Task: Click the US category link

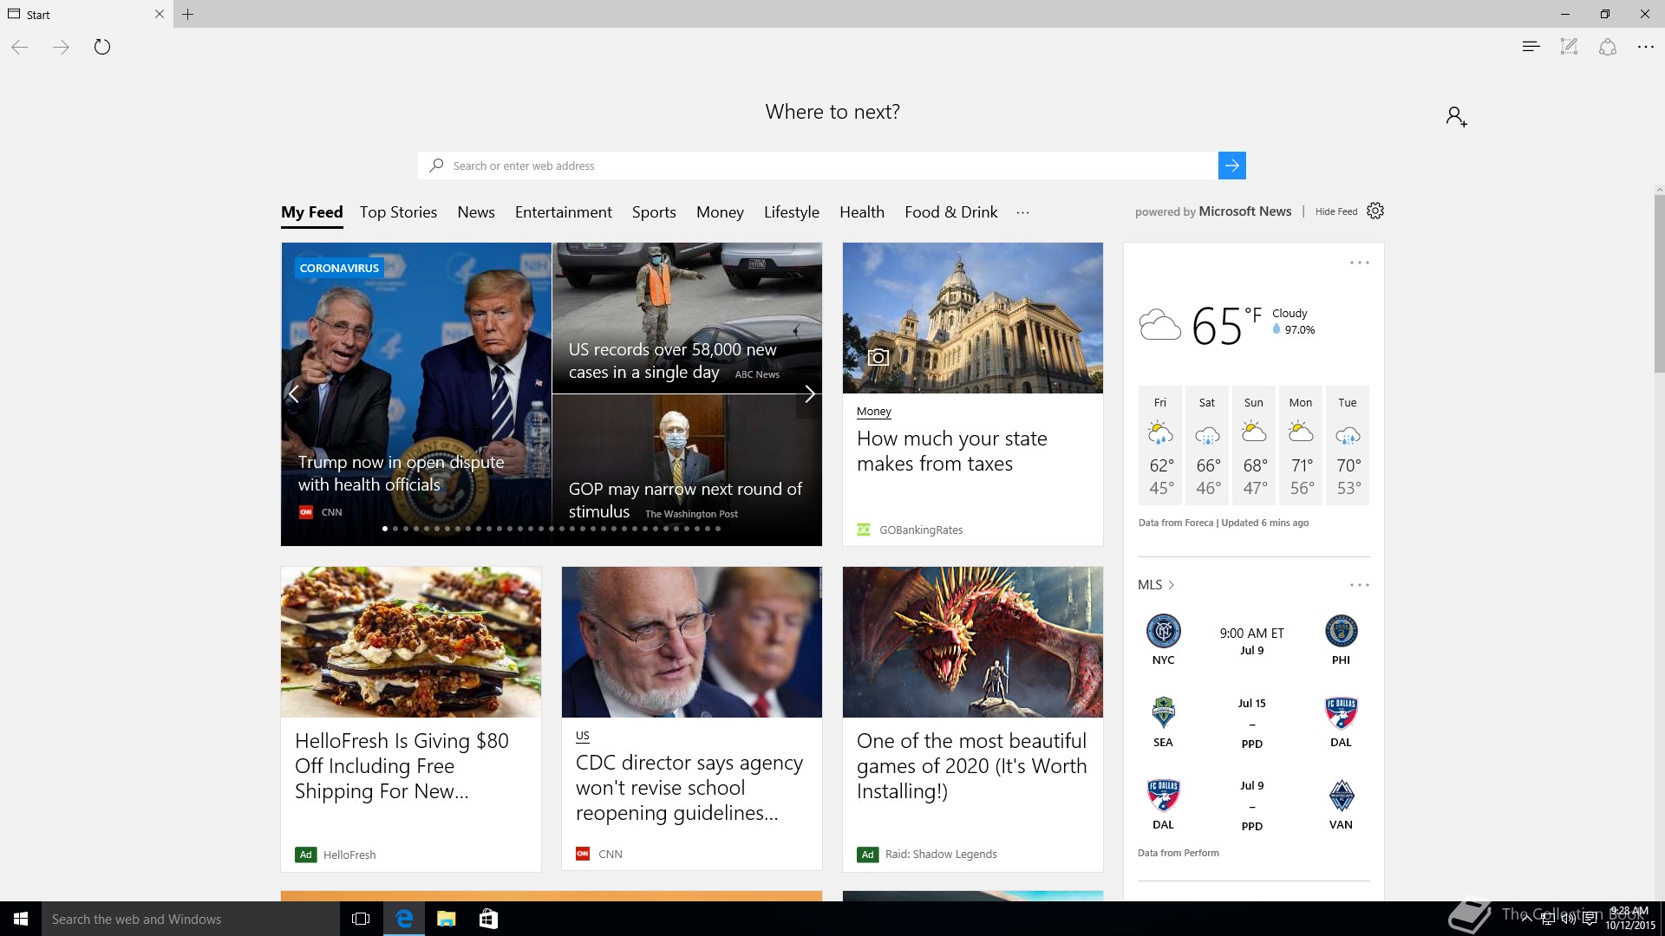Action: pos(583,736)
